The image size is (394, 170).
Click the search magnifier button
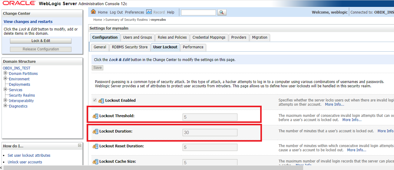222,12
